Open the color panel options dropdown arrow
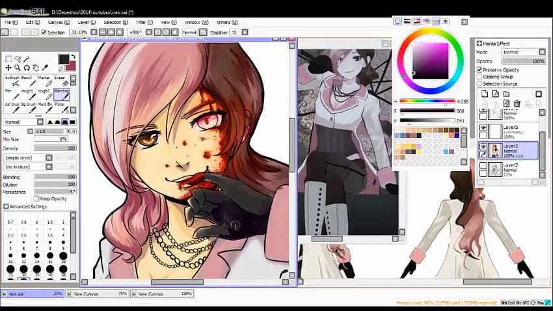The width and height of the screenshot is (553, 311). pyautogui.click(x=465, y=22)
